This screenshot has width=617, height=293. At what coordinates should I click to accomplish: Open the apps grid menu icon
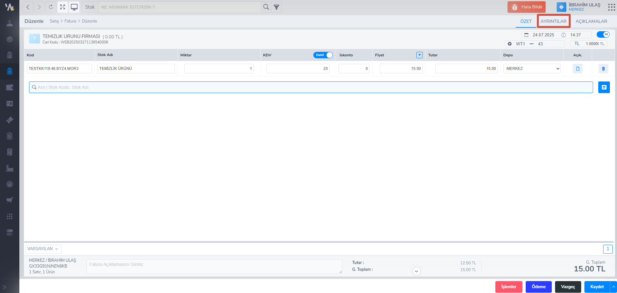tap(611, 7)
